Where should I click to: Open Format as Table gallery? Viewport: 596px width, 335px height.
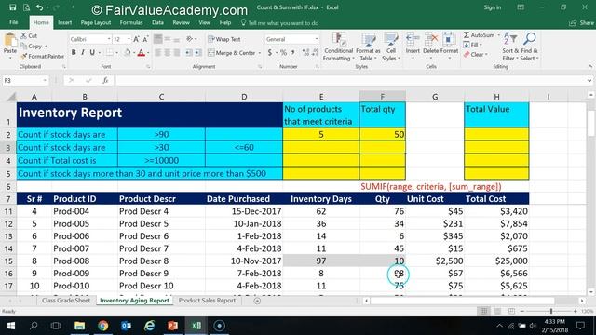pyautogui.click(x=368, y=47)
